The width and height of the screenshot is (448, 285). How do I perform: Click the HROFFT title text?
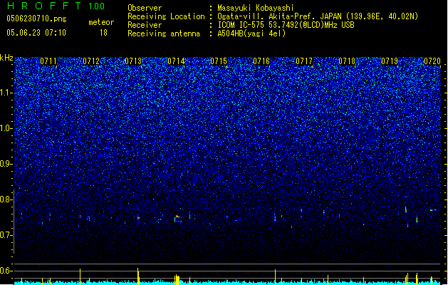pos(44,6)
